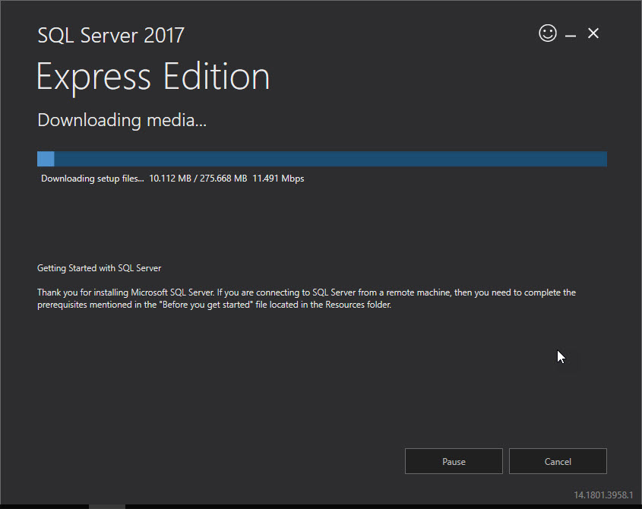Viewport: 642px width, 509px height.
Task: Close the SQL Server installer window
Action: tap(593, 33)
